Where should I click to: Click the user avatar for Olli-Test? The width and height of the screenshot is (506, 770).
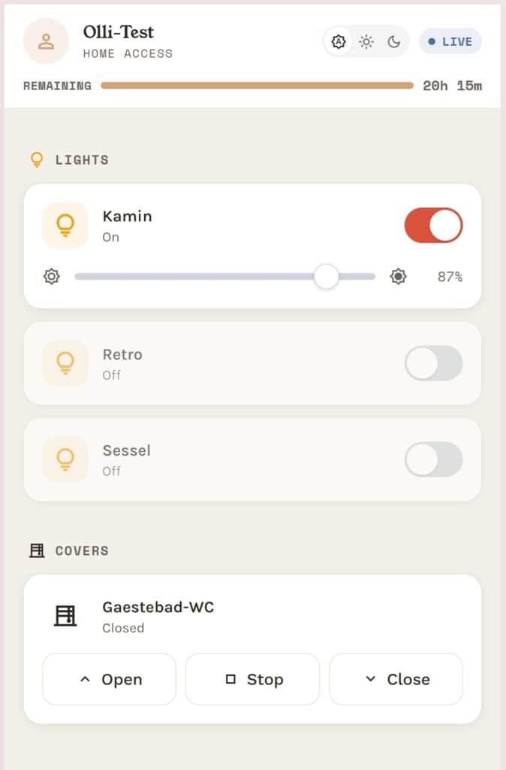[x=46, y=41]
